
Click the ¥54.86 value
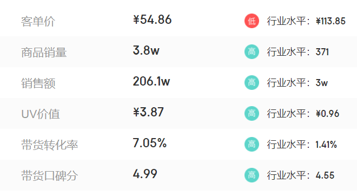(x=152, y=19)
